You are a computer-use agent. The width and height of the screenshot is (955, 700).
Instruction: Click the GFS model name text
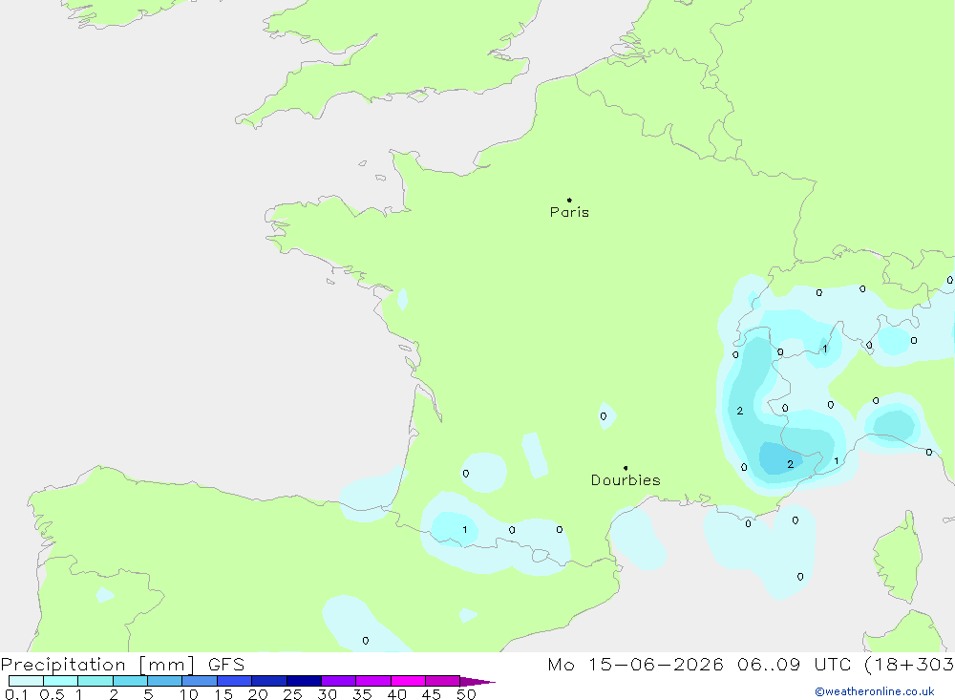click(226, 665)
